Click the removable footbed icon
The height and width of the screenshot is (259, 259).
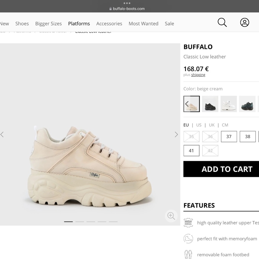point(188,255)
